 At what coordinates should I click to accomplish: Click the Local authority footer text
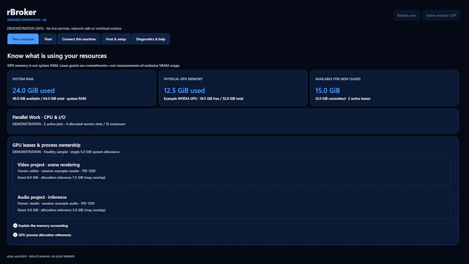(x=40, y=256)
